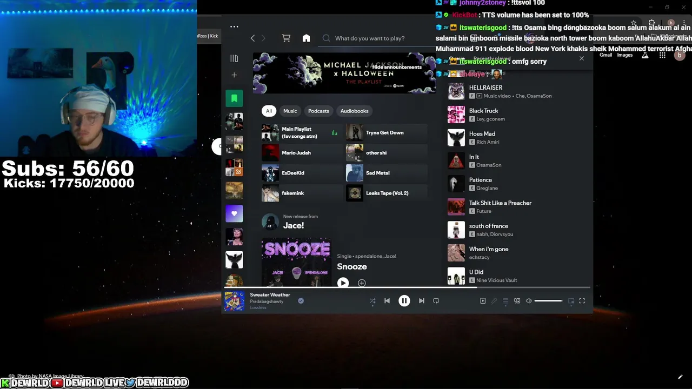Open the Images link in browser window
The width and height of the screenshot is (692, 389).
point(625,55)
